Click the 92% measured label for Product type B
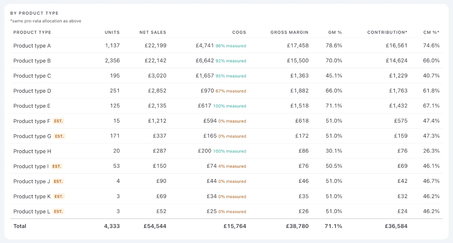The width and height of the screenshot is (453, 243). tap(231, 61)
